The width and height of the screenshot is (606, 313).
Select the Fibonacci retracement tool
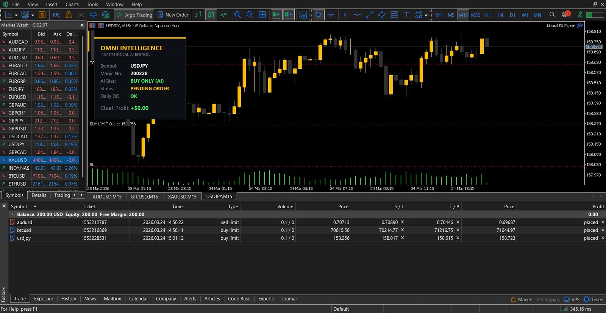[x=394, y=15]
